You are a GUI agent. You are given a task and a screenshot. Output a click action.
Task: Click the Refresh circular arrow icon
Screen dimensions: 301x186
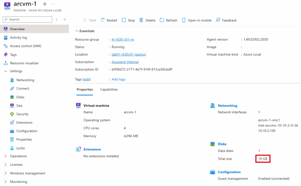point(162,20)
